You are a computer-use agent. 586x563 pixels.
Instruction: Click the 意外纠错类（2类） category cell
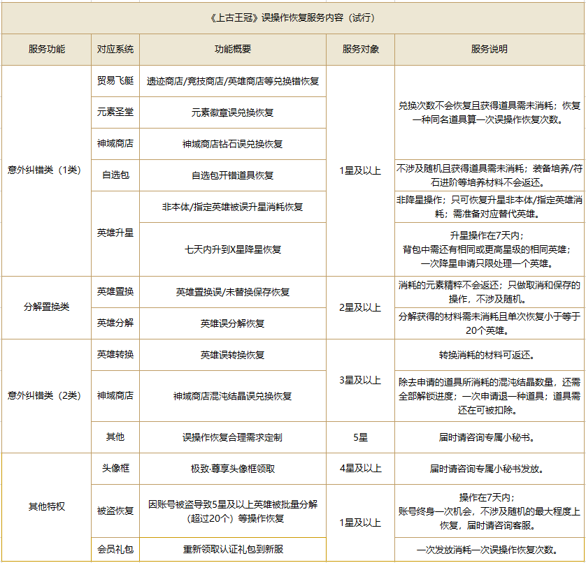pyautogui.click(x=46, y=396)
